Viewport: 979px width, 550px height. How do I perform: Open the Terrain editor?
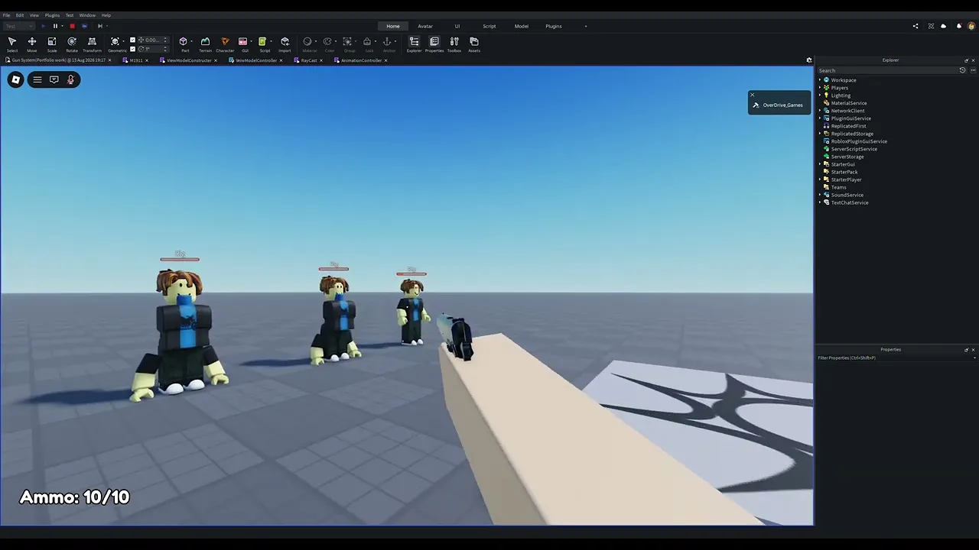tap(205, 44)
